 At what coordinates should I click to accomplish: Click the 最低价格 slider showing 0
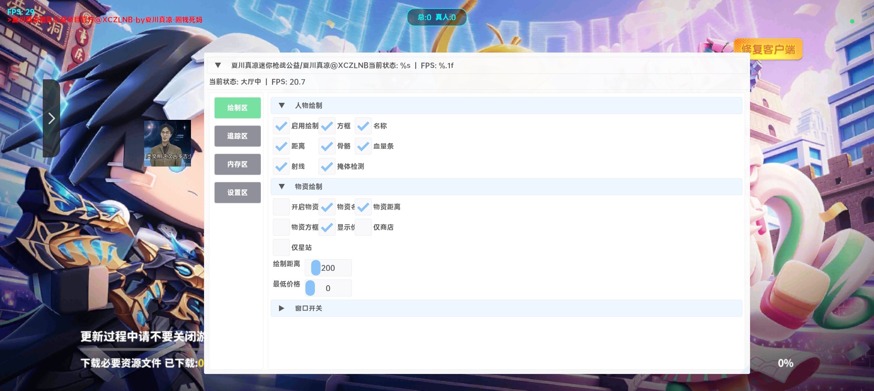328,288
